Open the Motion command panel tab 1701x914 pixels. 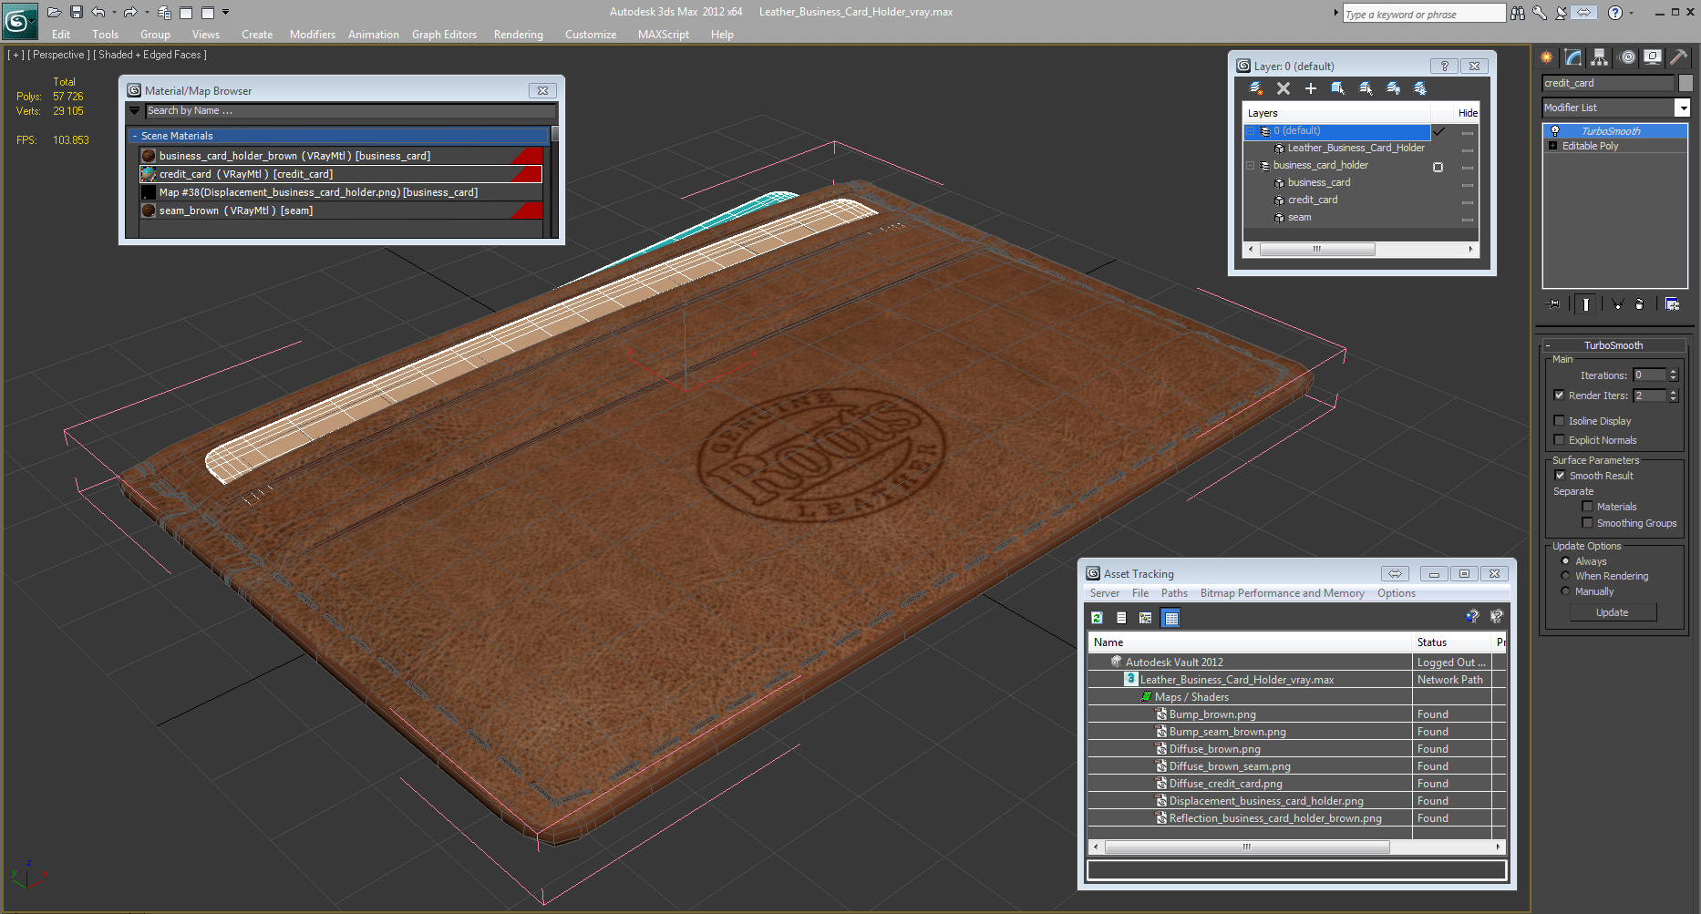click(x=1627, y=57)
